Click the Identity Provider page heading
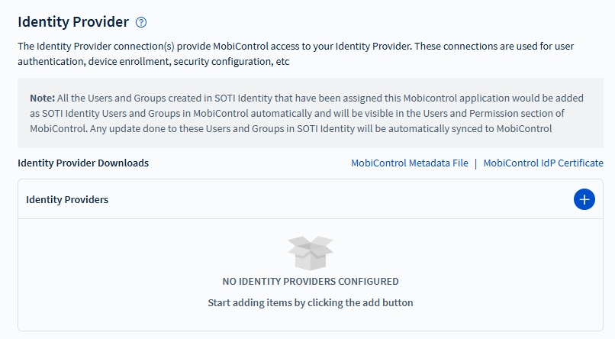Image resolution: width=615 pixels, height=339 pixels. click(73, 21)
